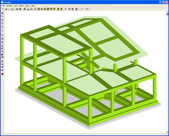
Task: Click the green columns icon next to the grid icon
Action: (38, 9)
